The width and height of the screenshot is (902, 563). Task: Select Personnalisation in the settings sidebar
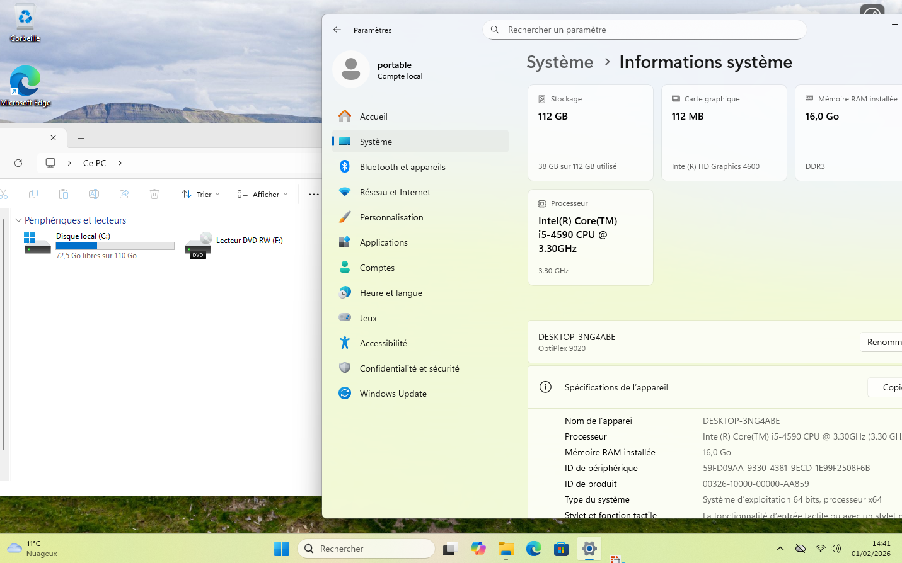tap(391, 217)
